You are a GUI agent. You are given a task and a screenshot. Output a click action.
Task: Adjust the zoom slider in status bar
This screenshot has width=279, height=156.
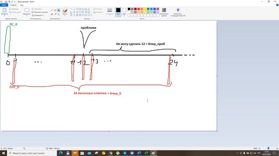click(x=269, y=148)
